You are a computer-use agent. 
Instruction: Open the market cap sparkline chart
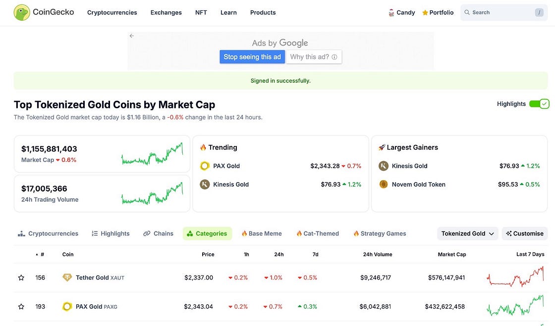(x=152, y=154)
